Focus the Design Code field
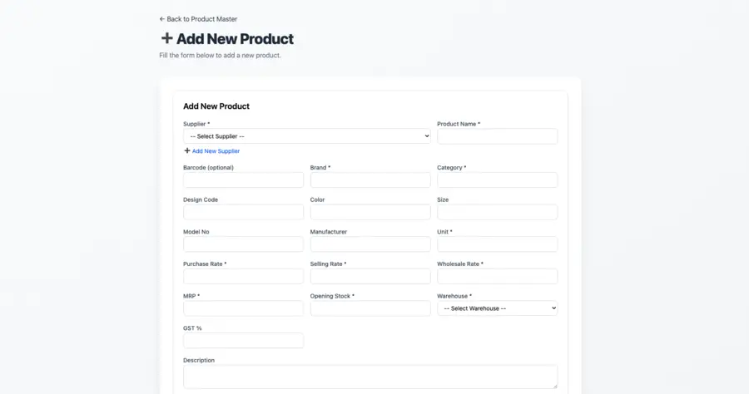 pyautogui.click(x=243, y=212)
